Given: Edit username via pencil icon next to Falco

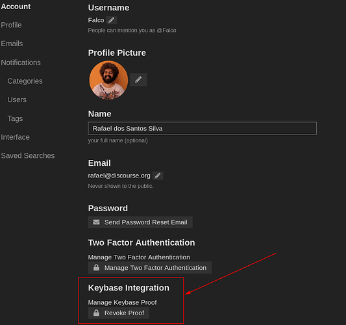Looking at the screenshot, I should (112, 20).
